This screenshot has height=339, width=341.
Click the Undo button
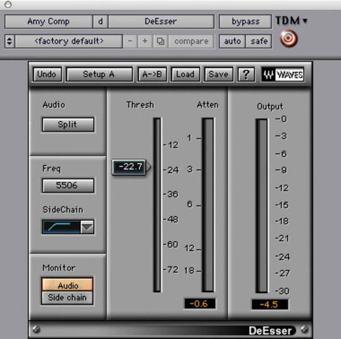coord(47,74)
